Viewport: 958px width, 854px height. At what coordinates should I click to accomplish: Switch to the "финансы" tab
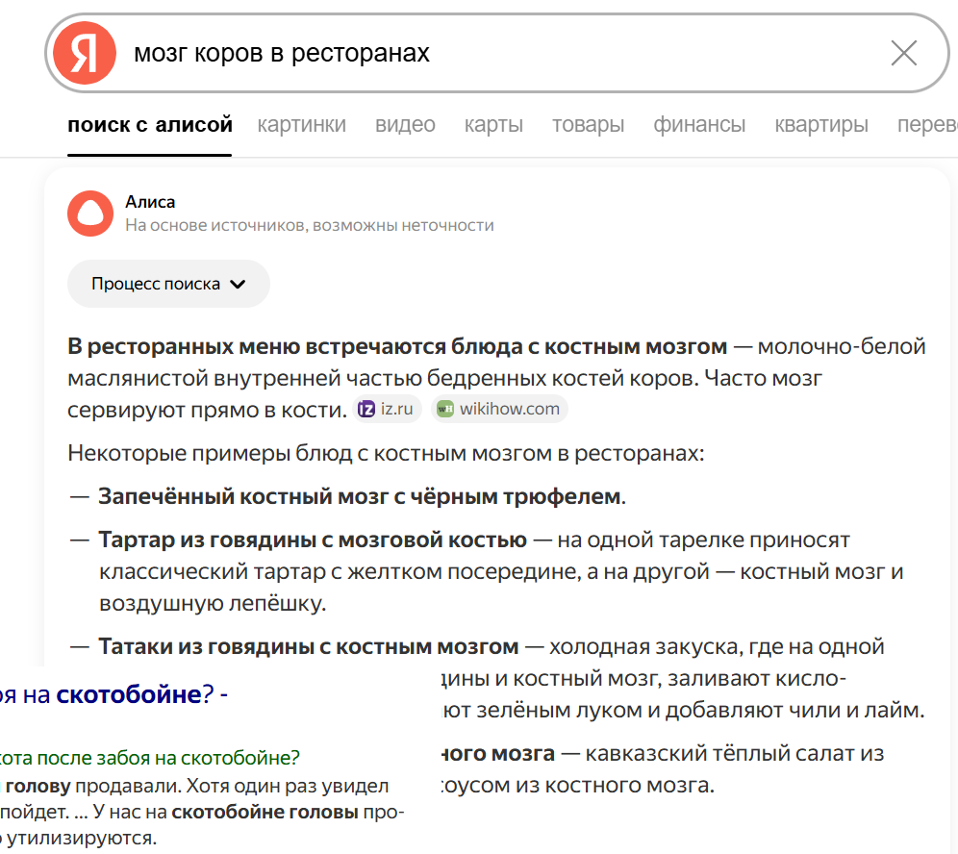tap(699, 125)
